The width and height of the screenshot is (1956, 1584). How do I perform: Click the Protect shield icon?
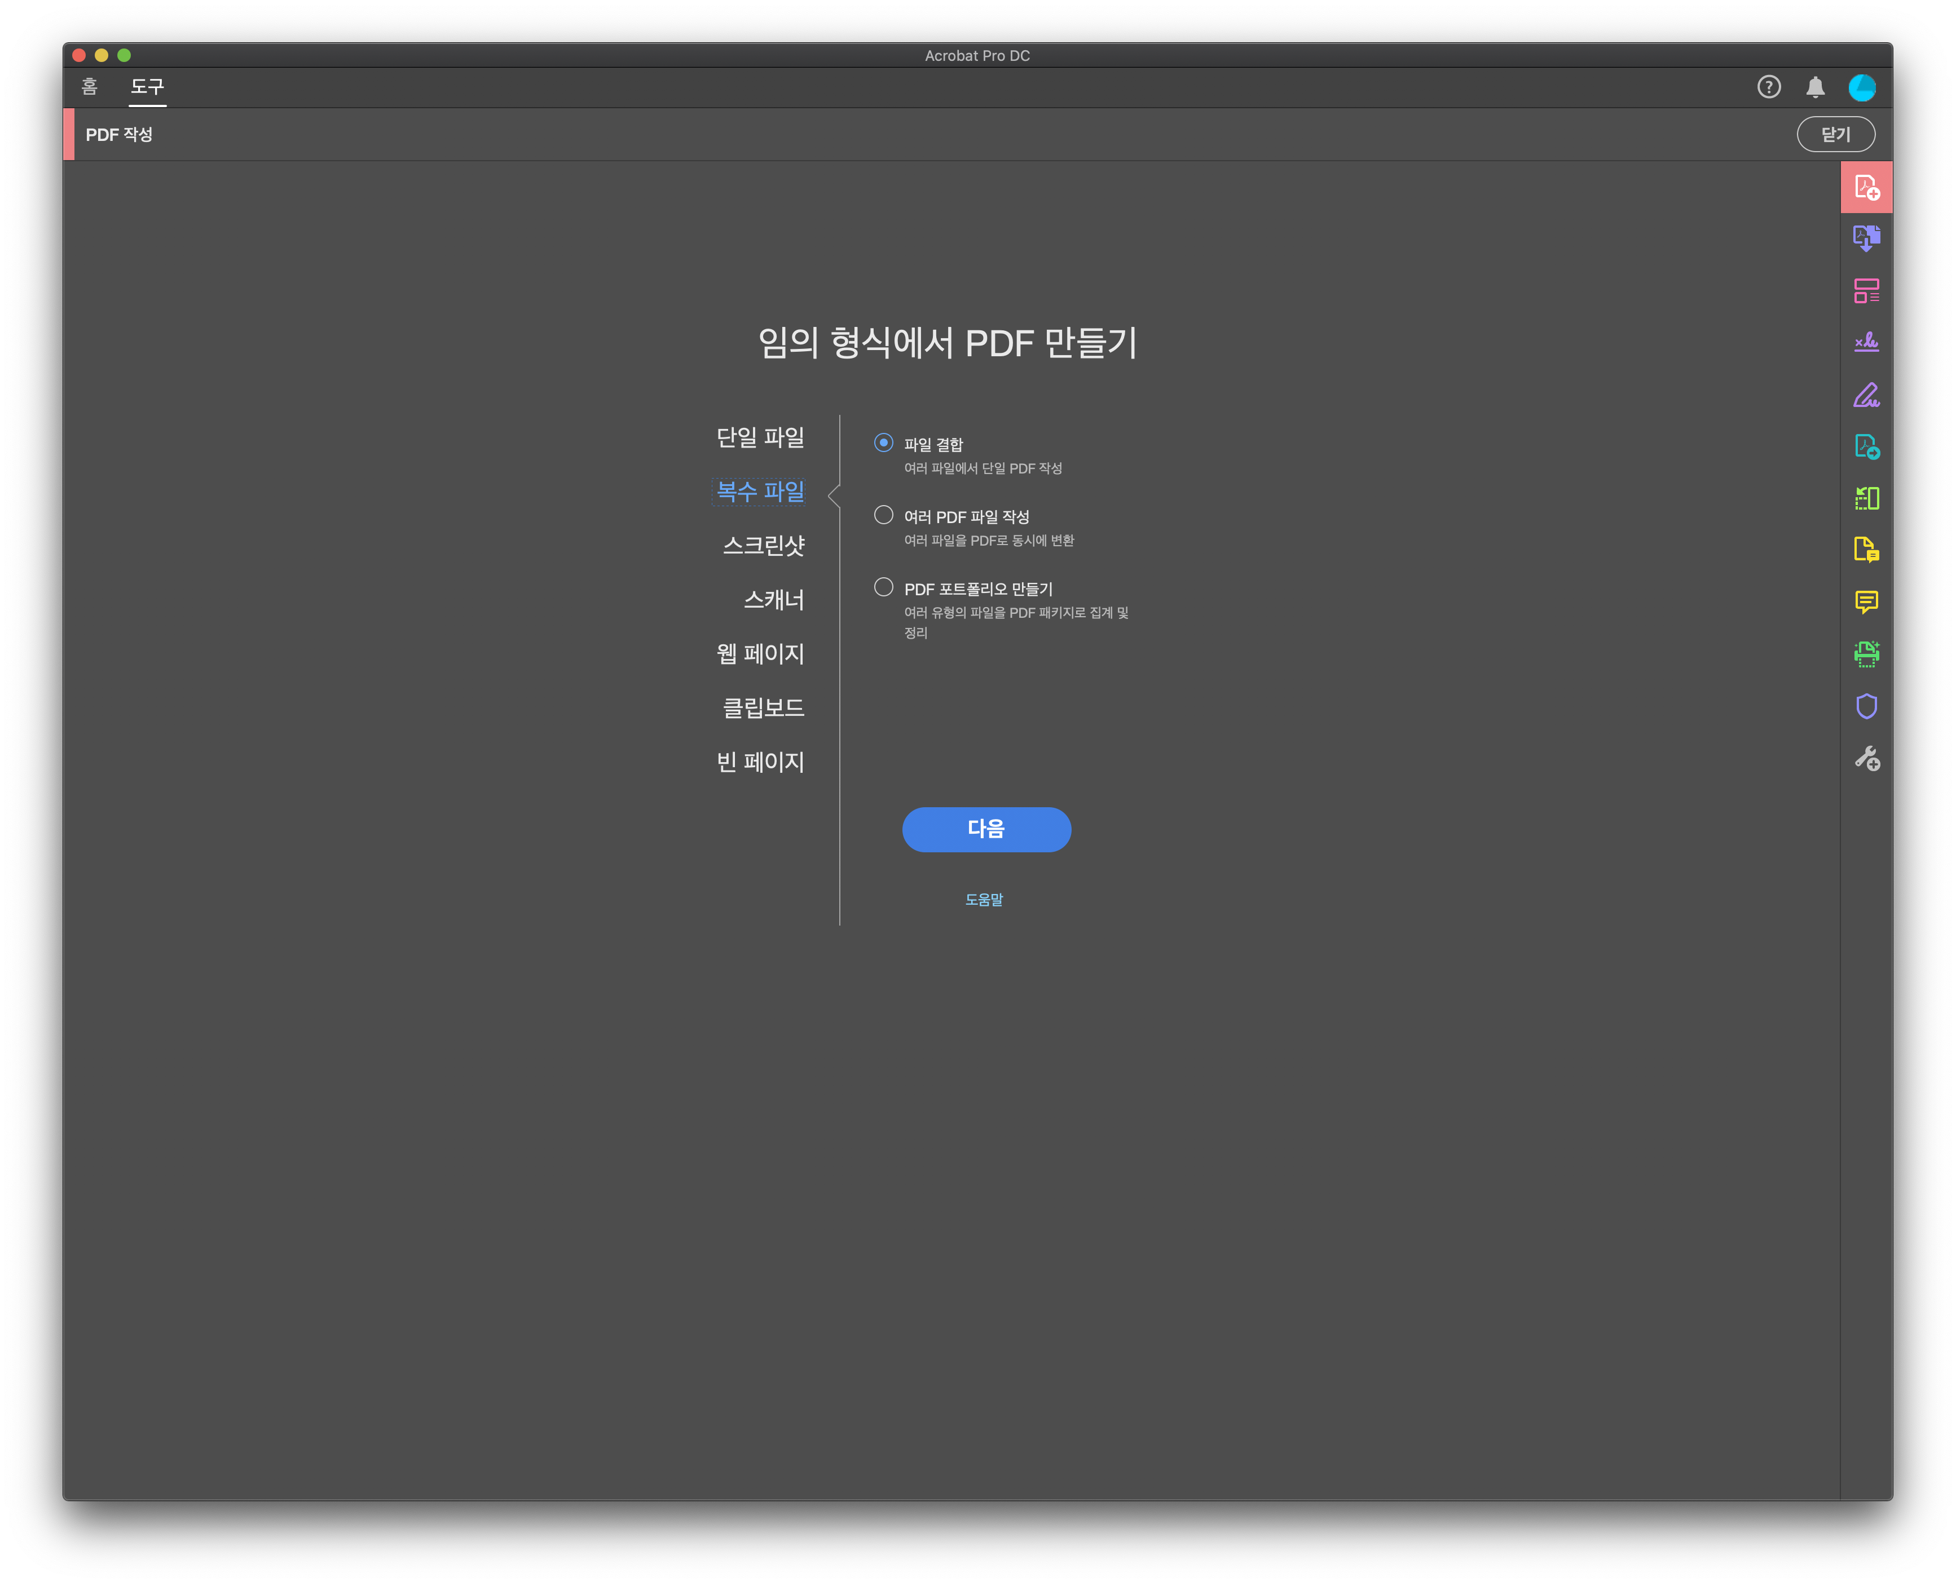point(1866,706)
